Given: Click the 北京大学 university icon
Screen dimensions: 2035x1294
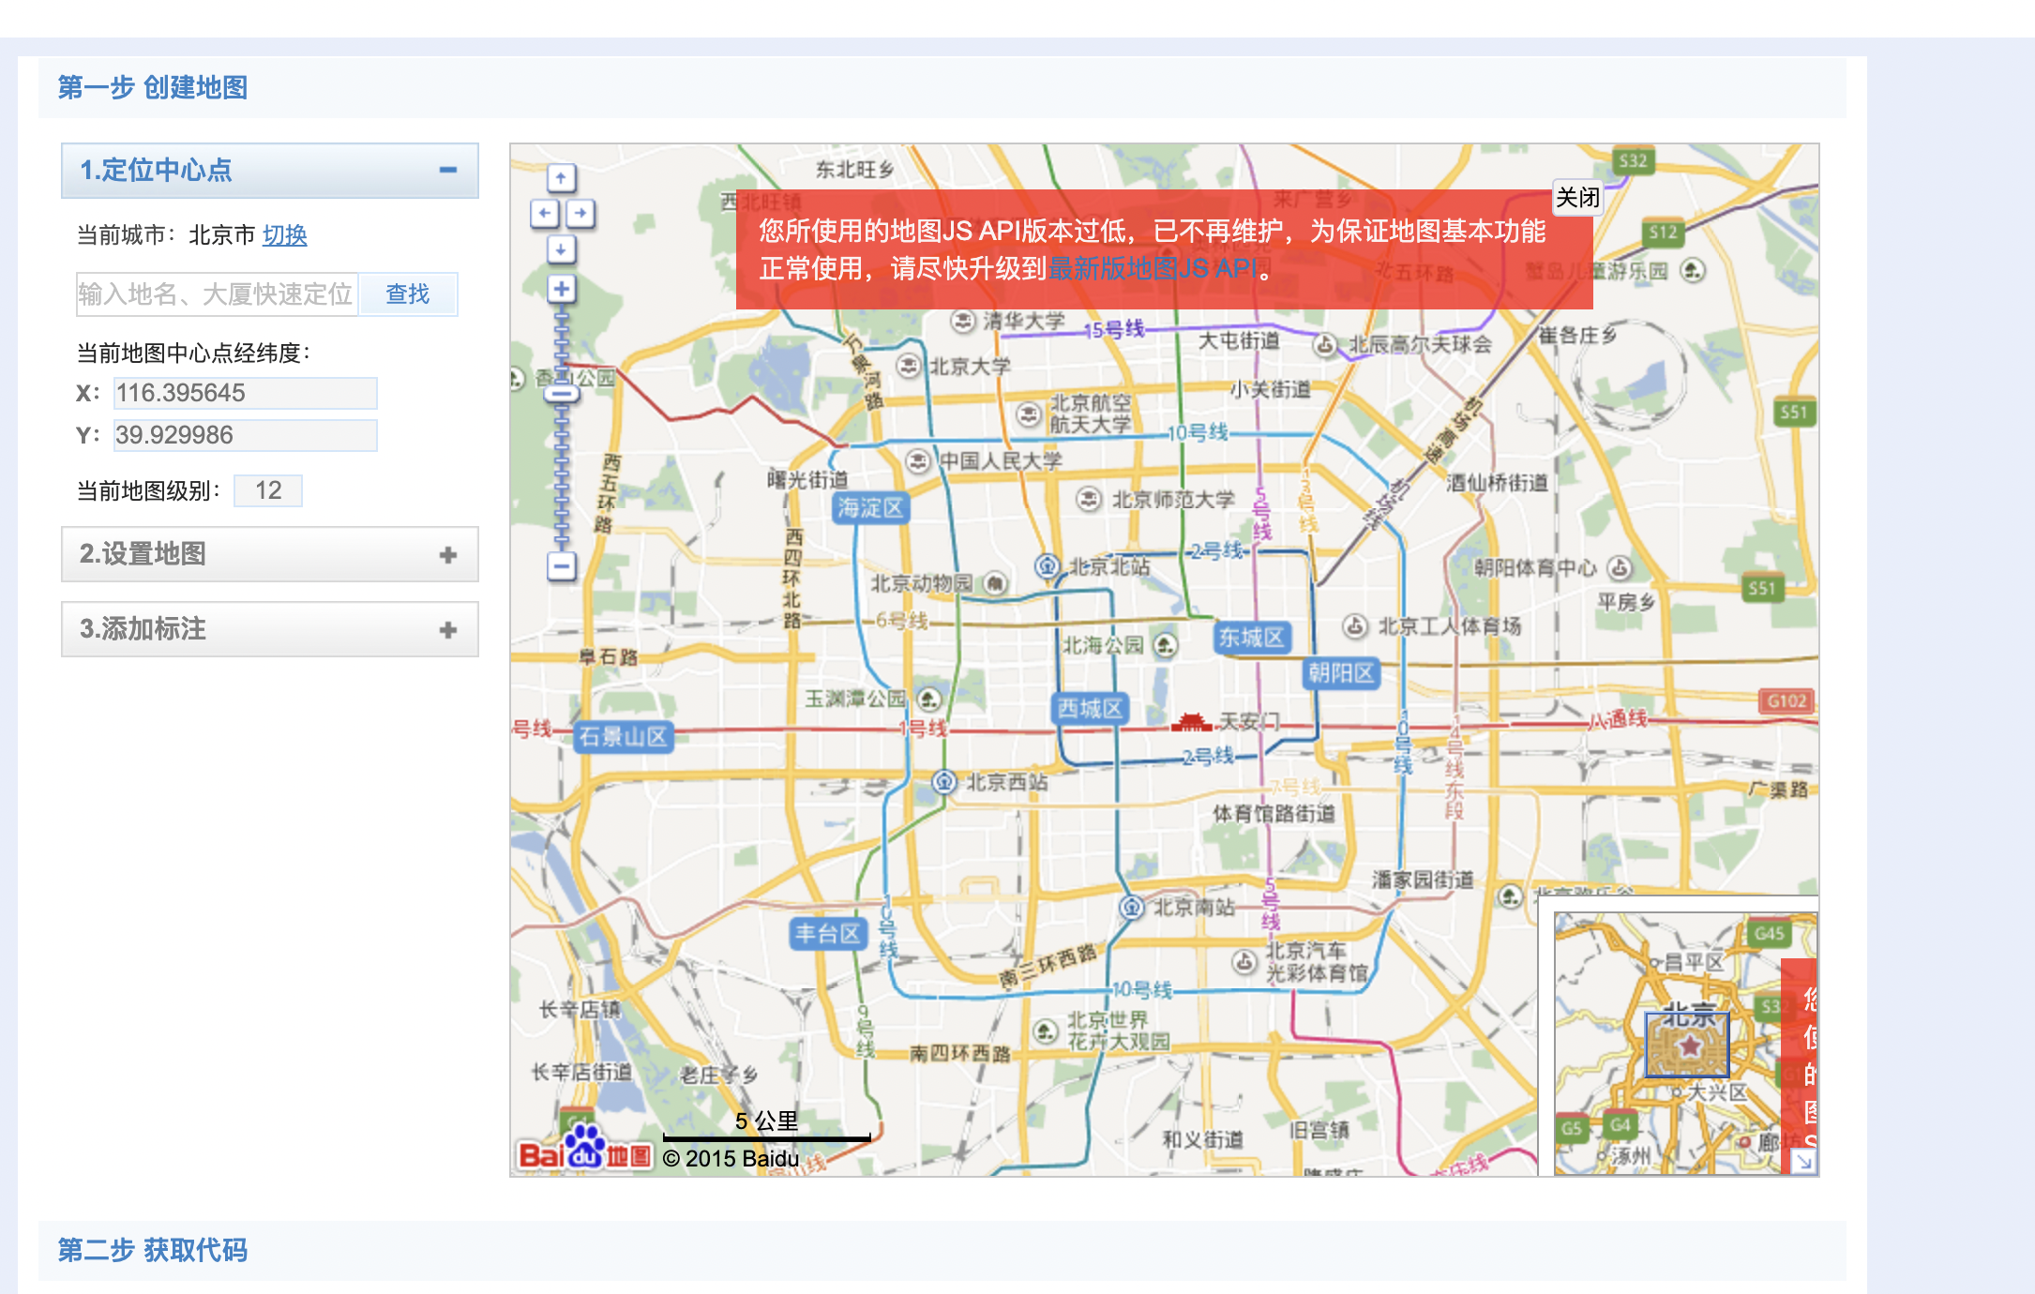Looking at the screenshot, I should pyautogui.click(x=909, y=365).
